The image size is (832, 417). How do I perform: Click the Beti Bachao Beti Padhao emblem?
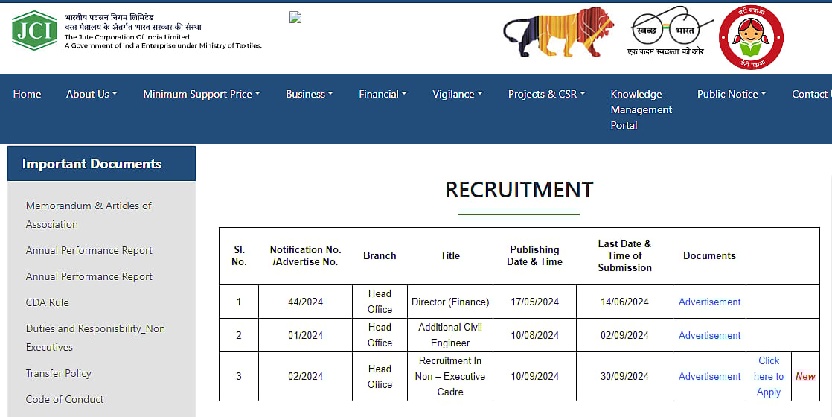[x=751, y=38]
